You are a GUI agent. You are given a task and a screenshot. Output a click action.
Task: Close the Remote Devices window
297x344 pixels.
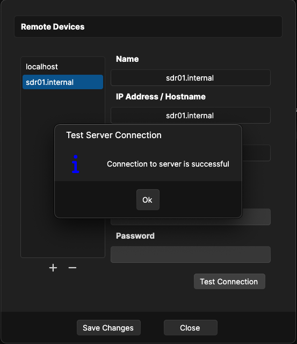click(190, 328)
